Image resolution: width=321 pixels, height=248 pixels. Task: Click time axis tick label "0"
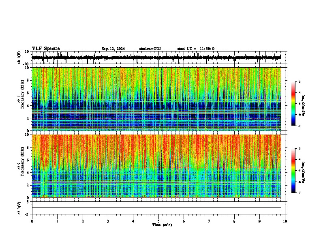pyautogui.click(x=32, y=221)
